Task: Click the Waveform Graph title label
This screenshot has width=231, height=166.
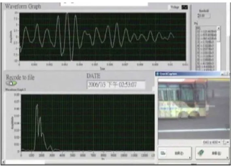Action: [x=23, y=6]
